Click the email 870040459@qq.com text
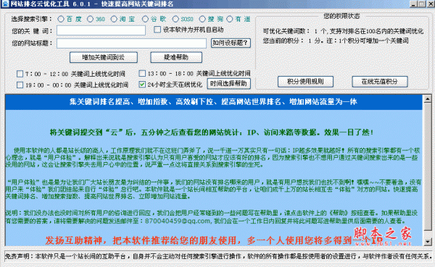Viewport: 435px width, 267px height. point(178,221)
